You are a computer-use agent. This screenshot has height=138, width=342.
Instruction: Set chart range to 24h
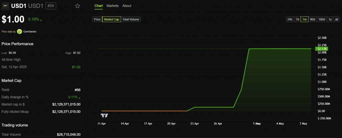(x=290, y=19)
